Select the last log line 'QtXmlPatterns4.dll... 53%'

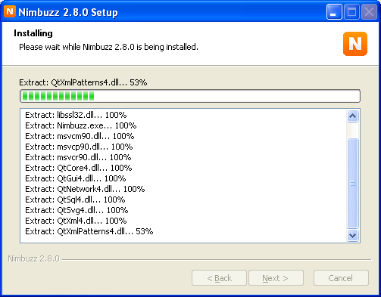coord(89,231)
